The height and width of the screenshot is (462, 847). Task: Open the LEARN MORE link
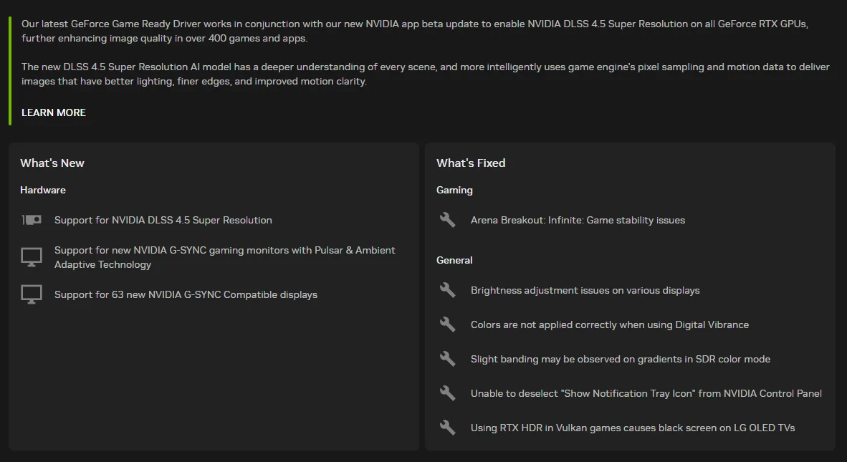click(x=54, y=112)
